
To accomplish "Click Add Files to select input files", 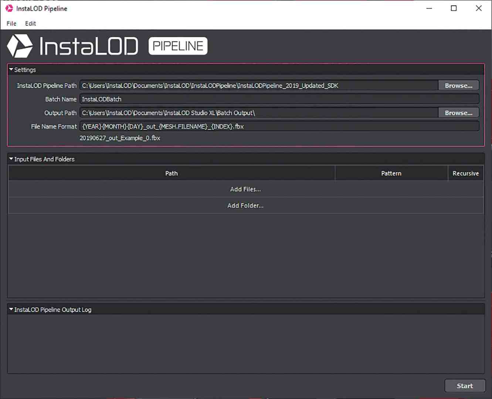I will [x=245, y=189].
